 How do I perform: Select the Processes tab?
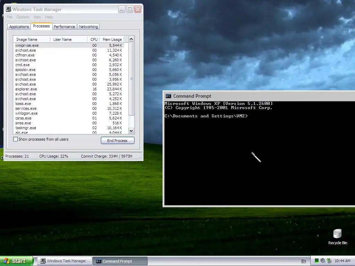[42, 26]
